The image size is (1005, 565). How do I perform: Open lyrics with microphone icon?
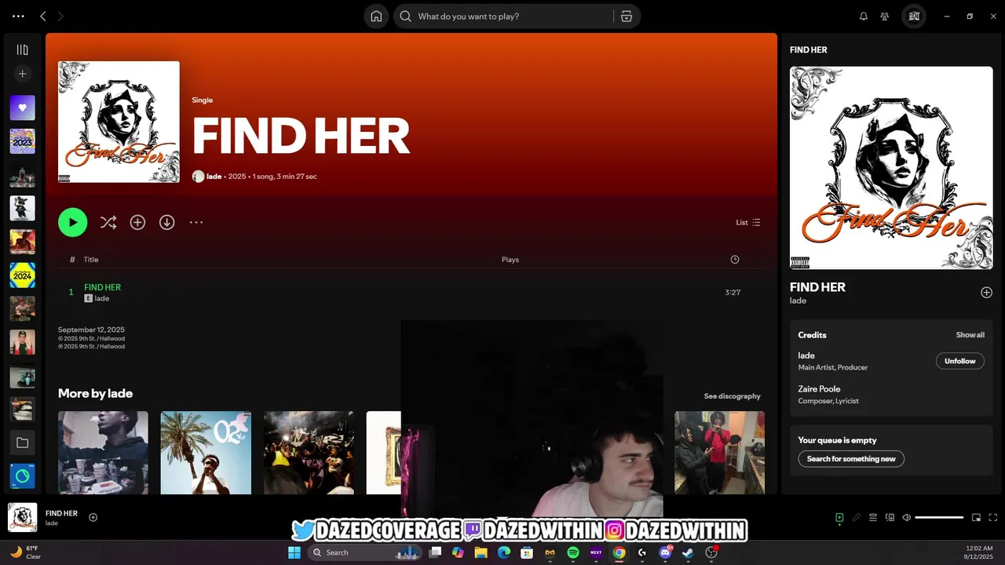(857, 518)
